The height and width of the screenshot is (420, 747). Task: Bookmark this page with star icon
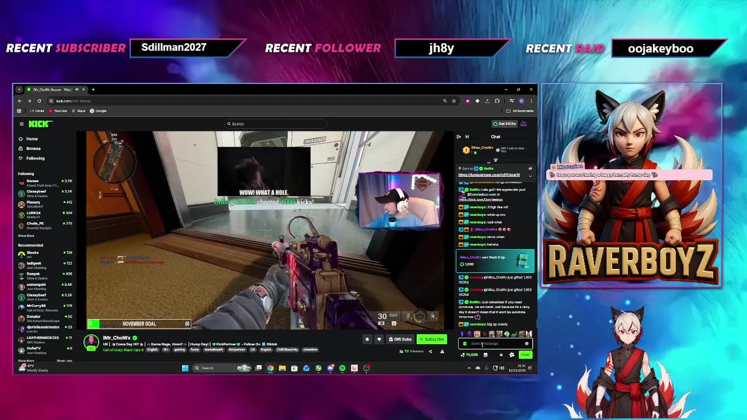point(454,101)
